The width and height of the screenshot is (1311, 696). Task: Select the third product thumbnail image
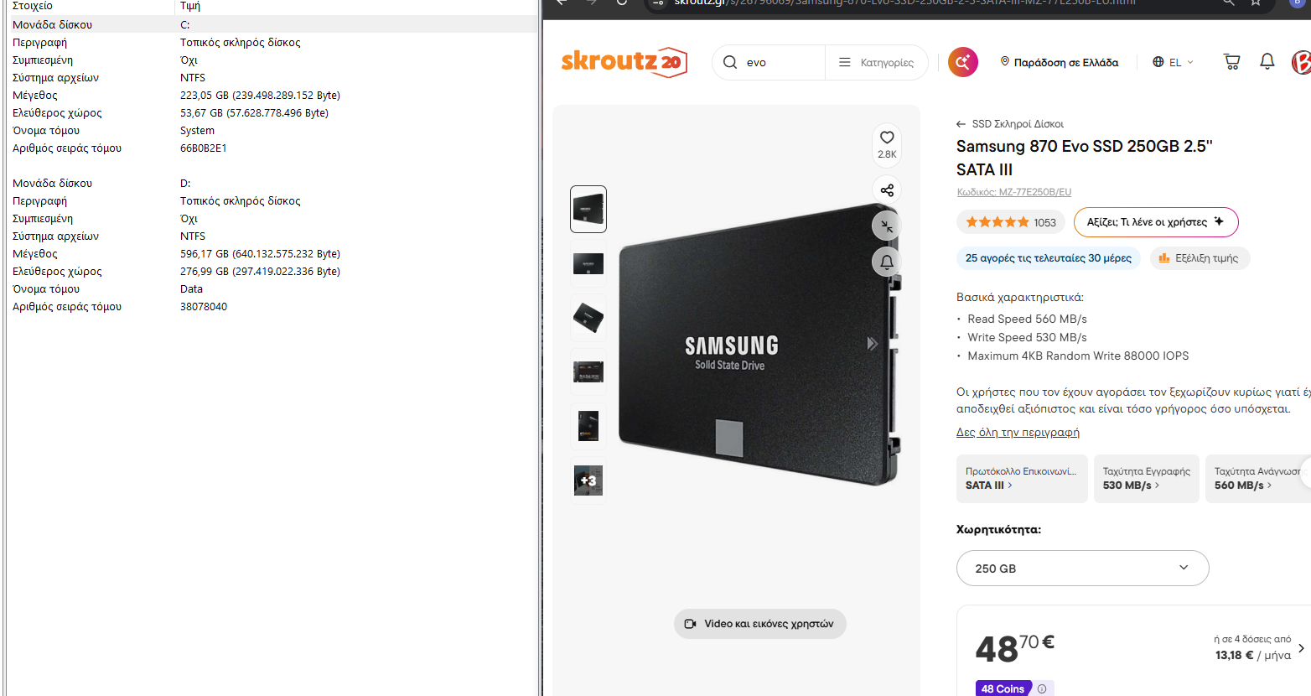[588, 317]
